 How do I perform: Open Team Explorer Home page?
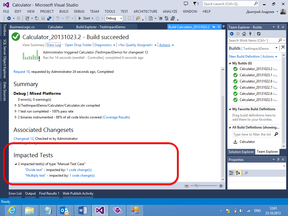pyautogui.click(x=244, y=34)
